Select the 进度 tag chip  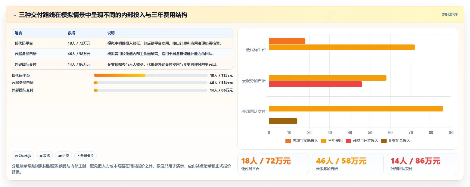click(x=64, y=156)
